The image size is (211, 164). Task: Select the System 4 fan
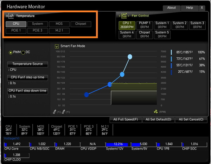(x=127, y=35)
